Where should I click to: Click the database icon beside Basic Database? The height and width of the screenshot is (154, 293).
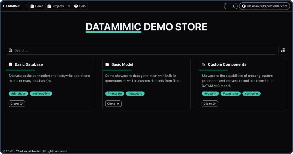pos(11,64)
